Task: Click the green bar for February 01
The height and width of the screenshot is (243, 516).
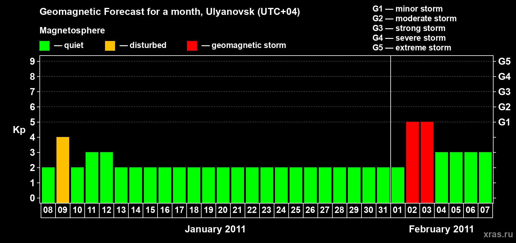Action: [x=398, y=185]
